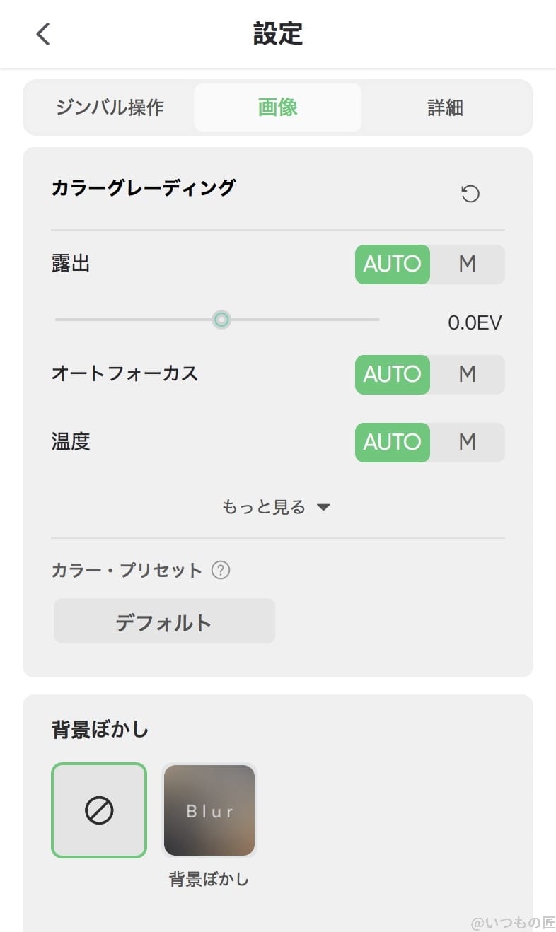Viewport: 556px width, 932px height.
Task: Expand もっと見る to show more settings
Action: (264, 507)
